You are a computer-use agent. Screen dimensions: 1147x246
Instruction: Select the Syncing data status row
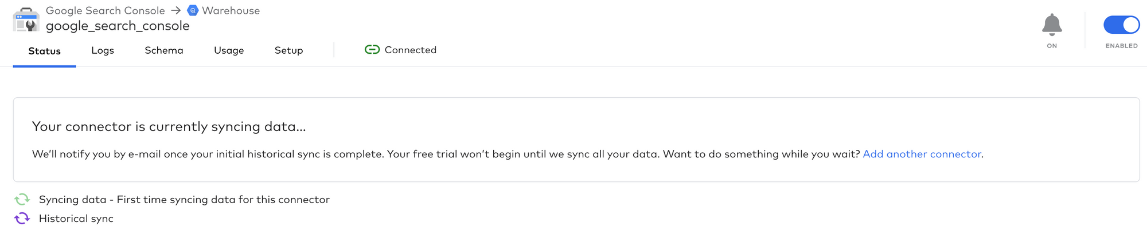(x=172, y=199)
